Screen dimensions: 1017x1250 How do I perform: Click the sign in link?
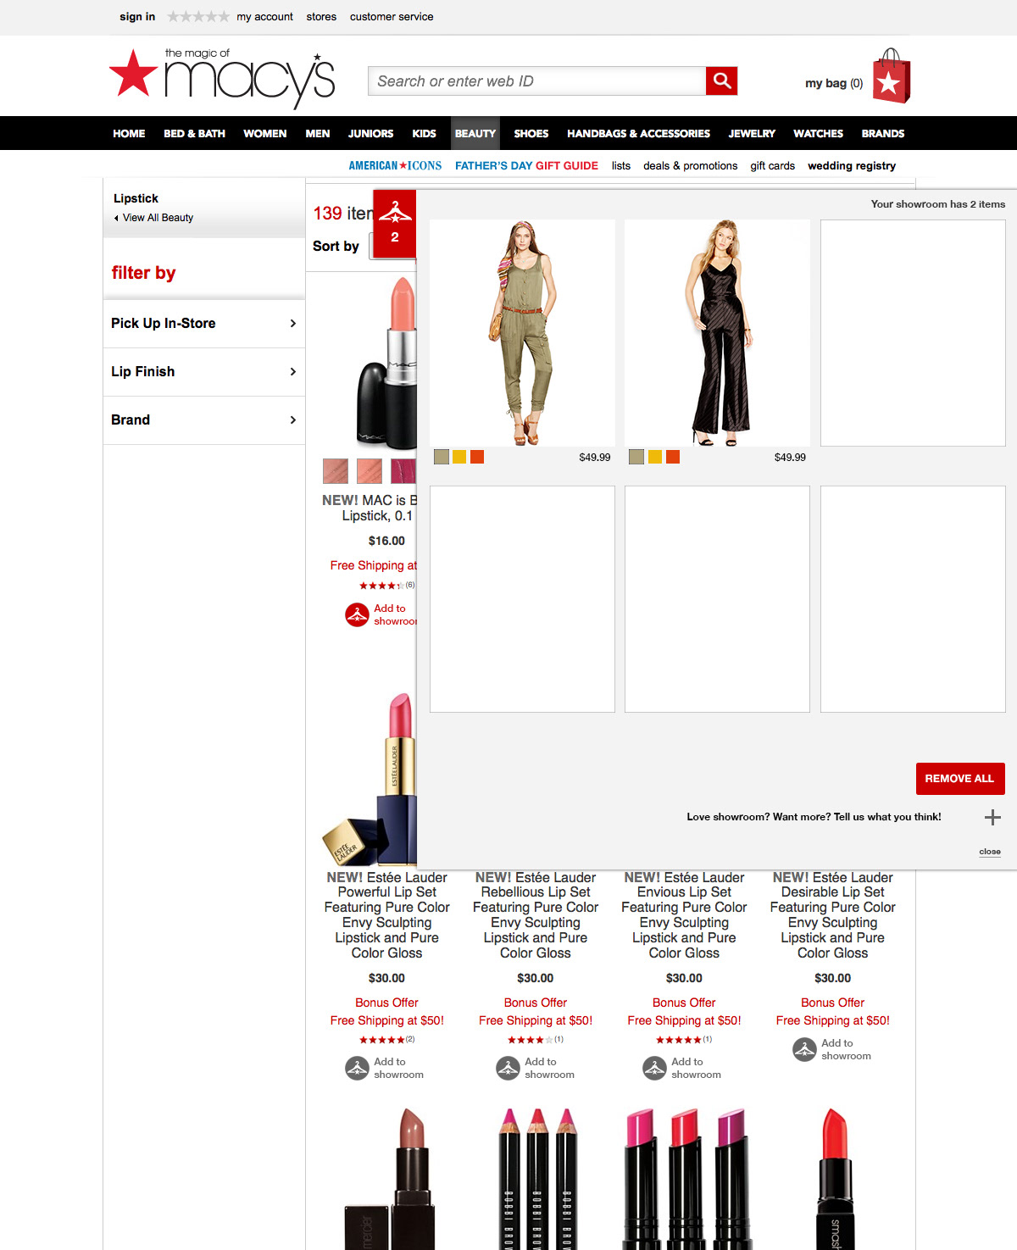click(137, 16)
